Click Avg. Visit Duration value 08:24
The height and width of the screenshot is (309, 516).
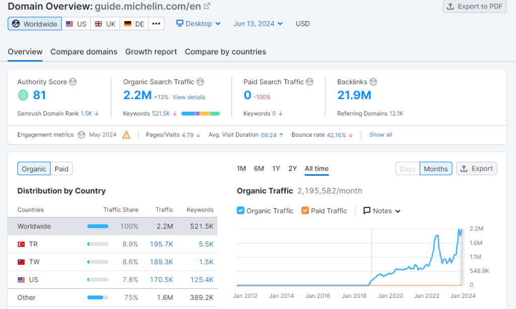(269, 135)
